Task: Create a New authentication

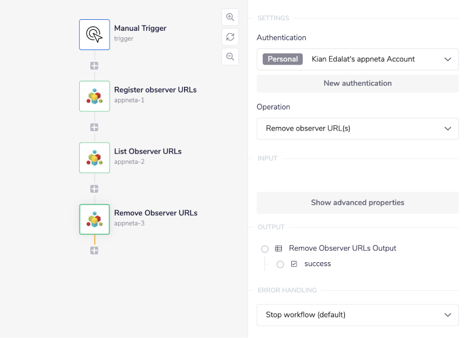Action: click(357, 83)
